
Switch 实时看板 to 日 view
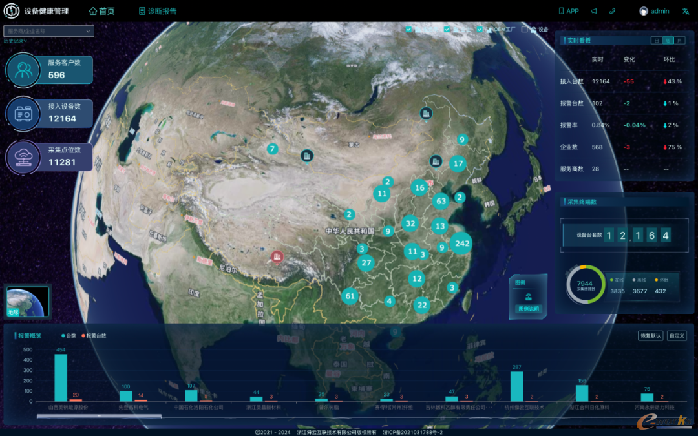656,41
